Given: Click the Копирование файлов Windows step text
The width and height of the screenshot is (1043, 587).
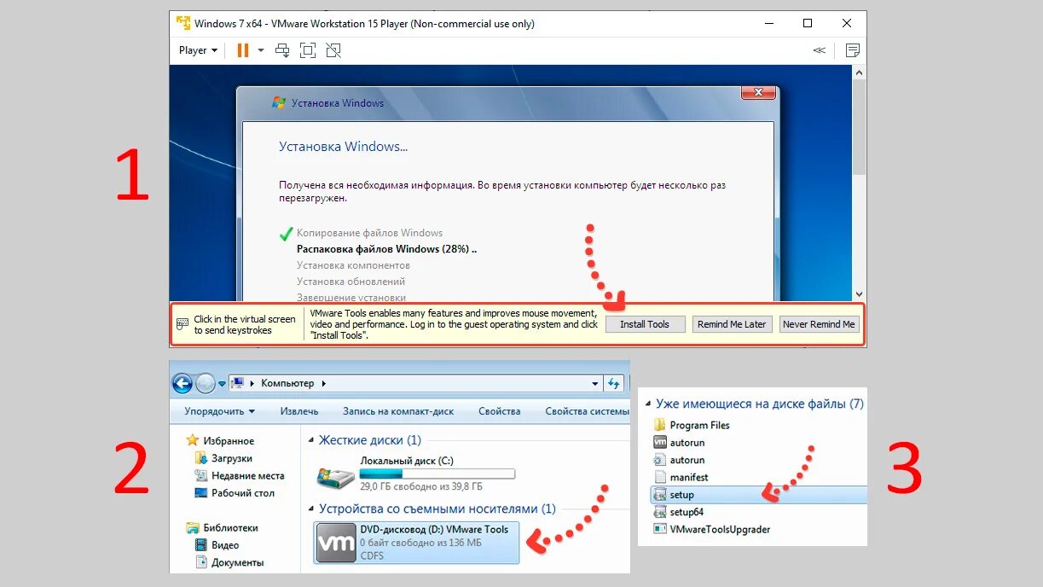Looking at the screenshot, I should [x=369, y=233].
